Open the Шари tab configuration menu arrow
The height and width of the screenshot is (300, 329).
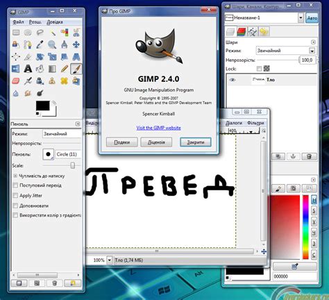pyautogui.click(x=313, y=42)
